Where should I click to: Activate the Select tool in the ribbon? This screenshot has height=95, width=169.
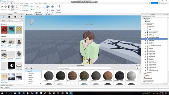pos(2,7)
